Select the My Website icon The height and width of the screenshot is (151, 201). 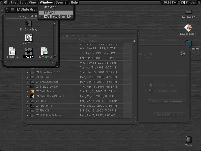coord(44,51)
